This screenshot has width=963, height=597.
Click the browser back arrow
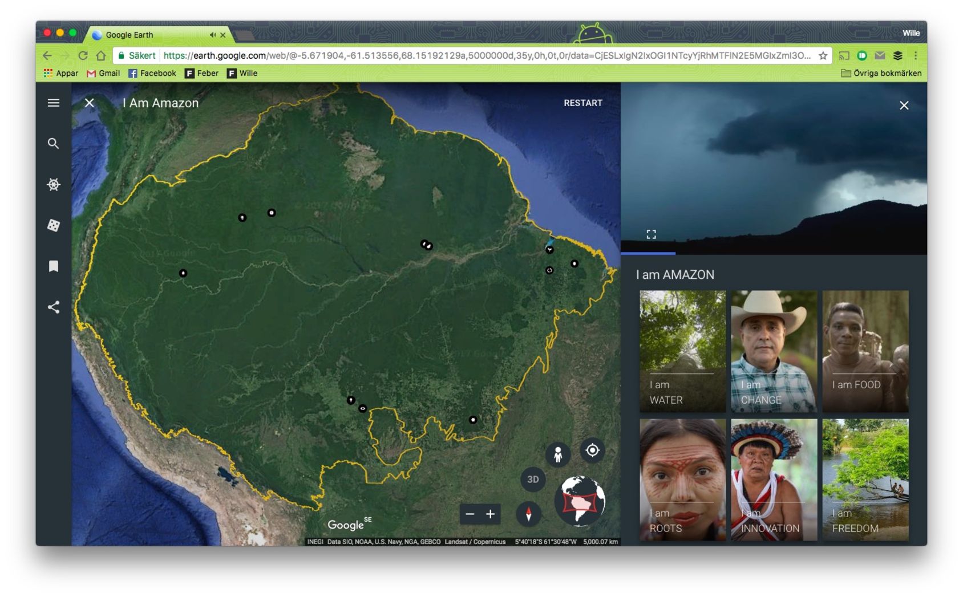(x=47, y=56)
